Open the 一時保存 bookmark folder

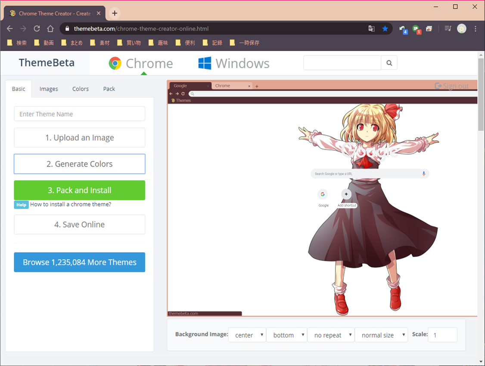tap(245, 43)
